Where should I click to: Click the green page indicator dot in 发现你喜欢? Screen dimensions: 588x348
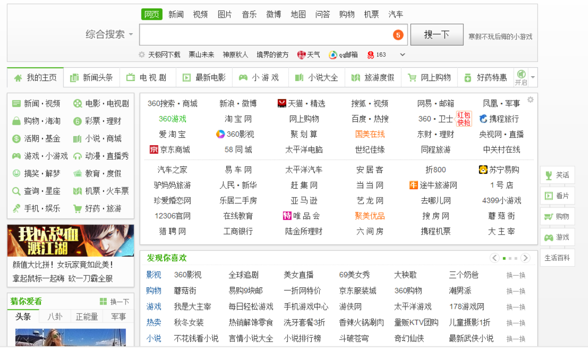(505, 258)
